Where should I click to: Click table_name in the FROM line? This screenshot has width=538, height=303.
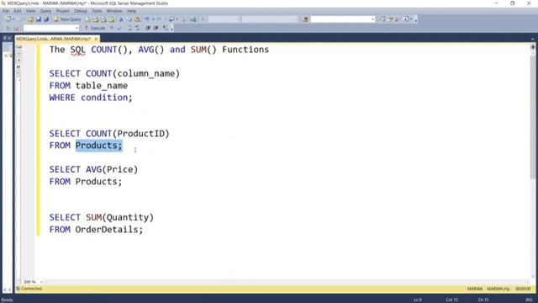point(102,86)
